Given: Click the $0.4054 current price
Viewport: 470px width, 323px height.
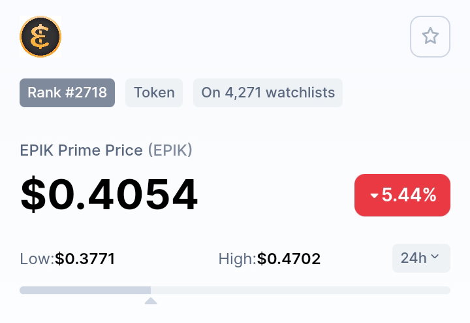Looking at the screenshot, I should pyautogui.click(x=109, y=194).
